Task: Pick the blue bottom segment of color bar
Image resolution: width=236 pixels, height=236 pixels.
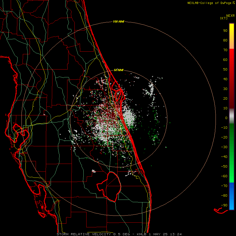Action: pyautogui.click(x=232, y=196)
